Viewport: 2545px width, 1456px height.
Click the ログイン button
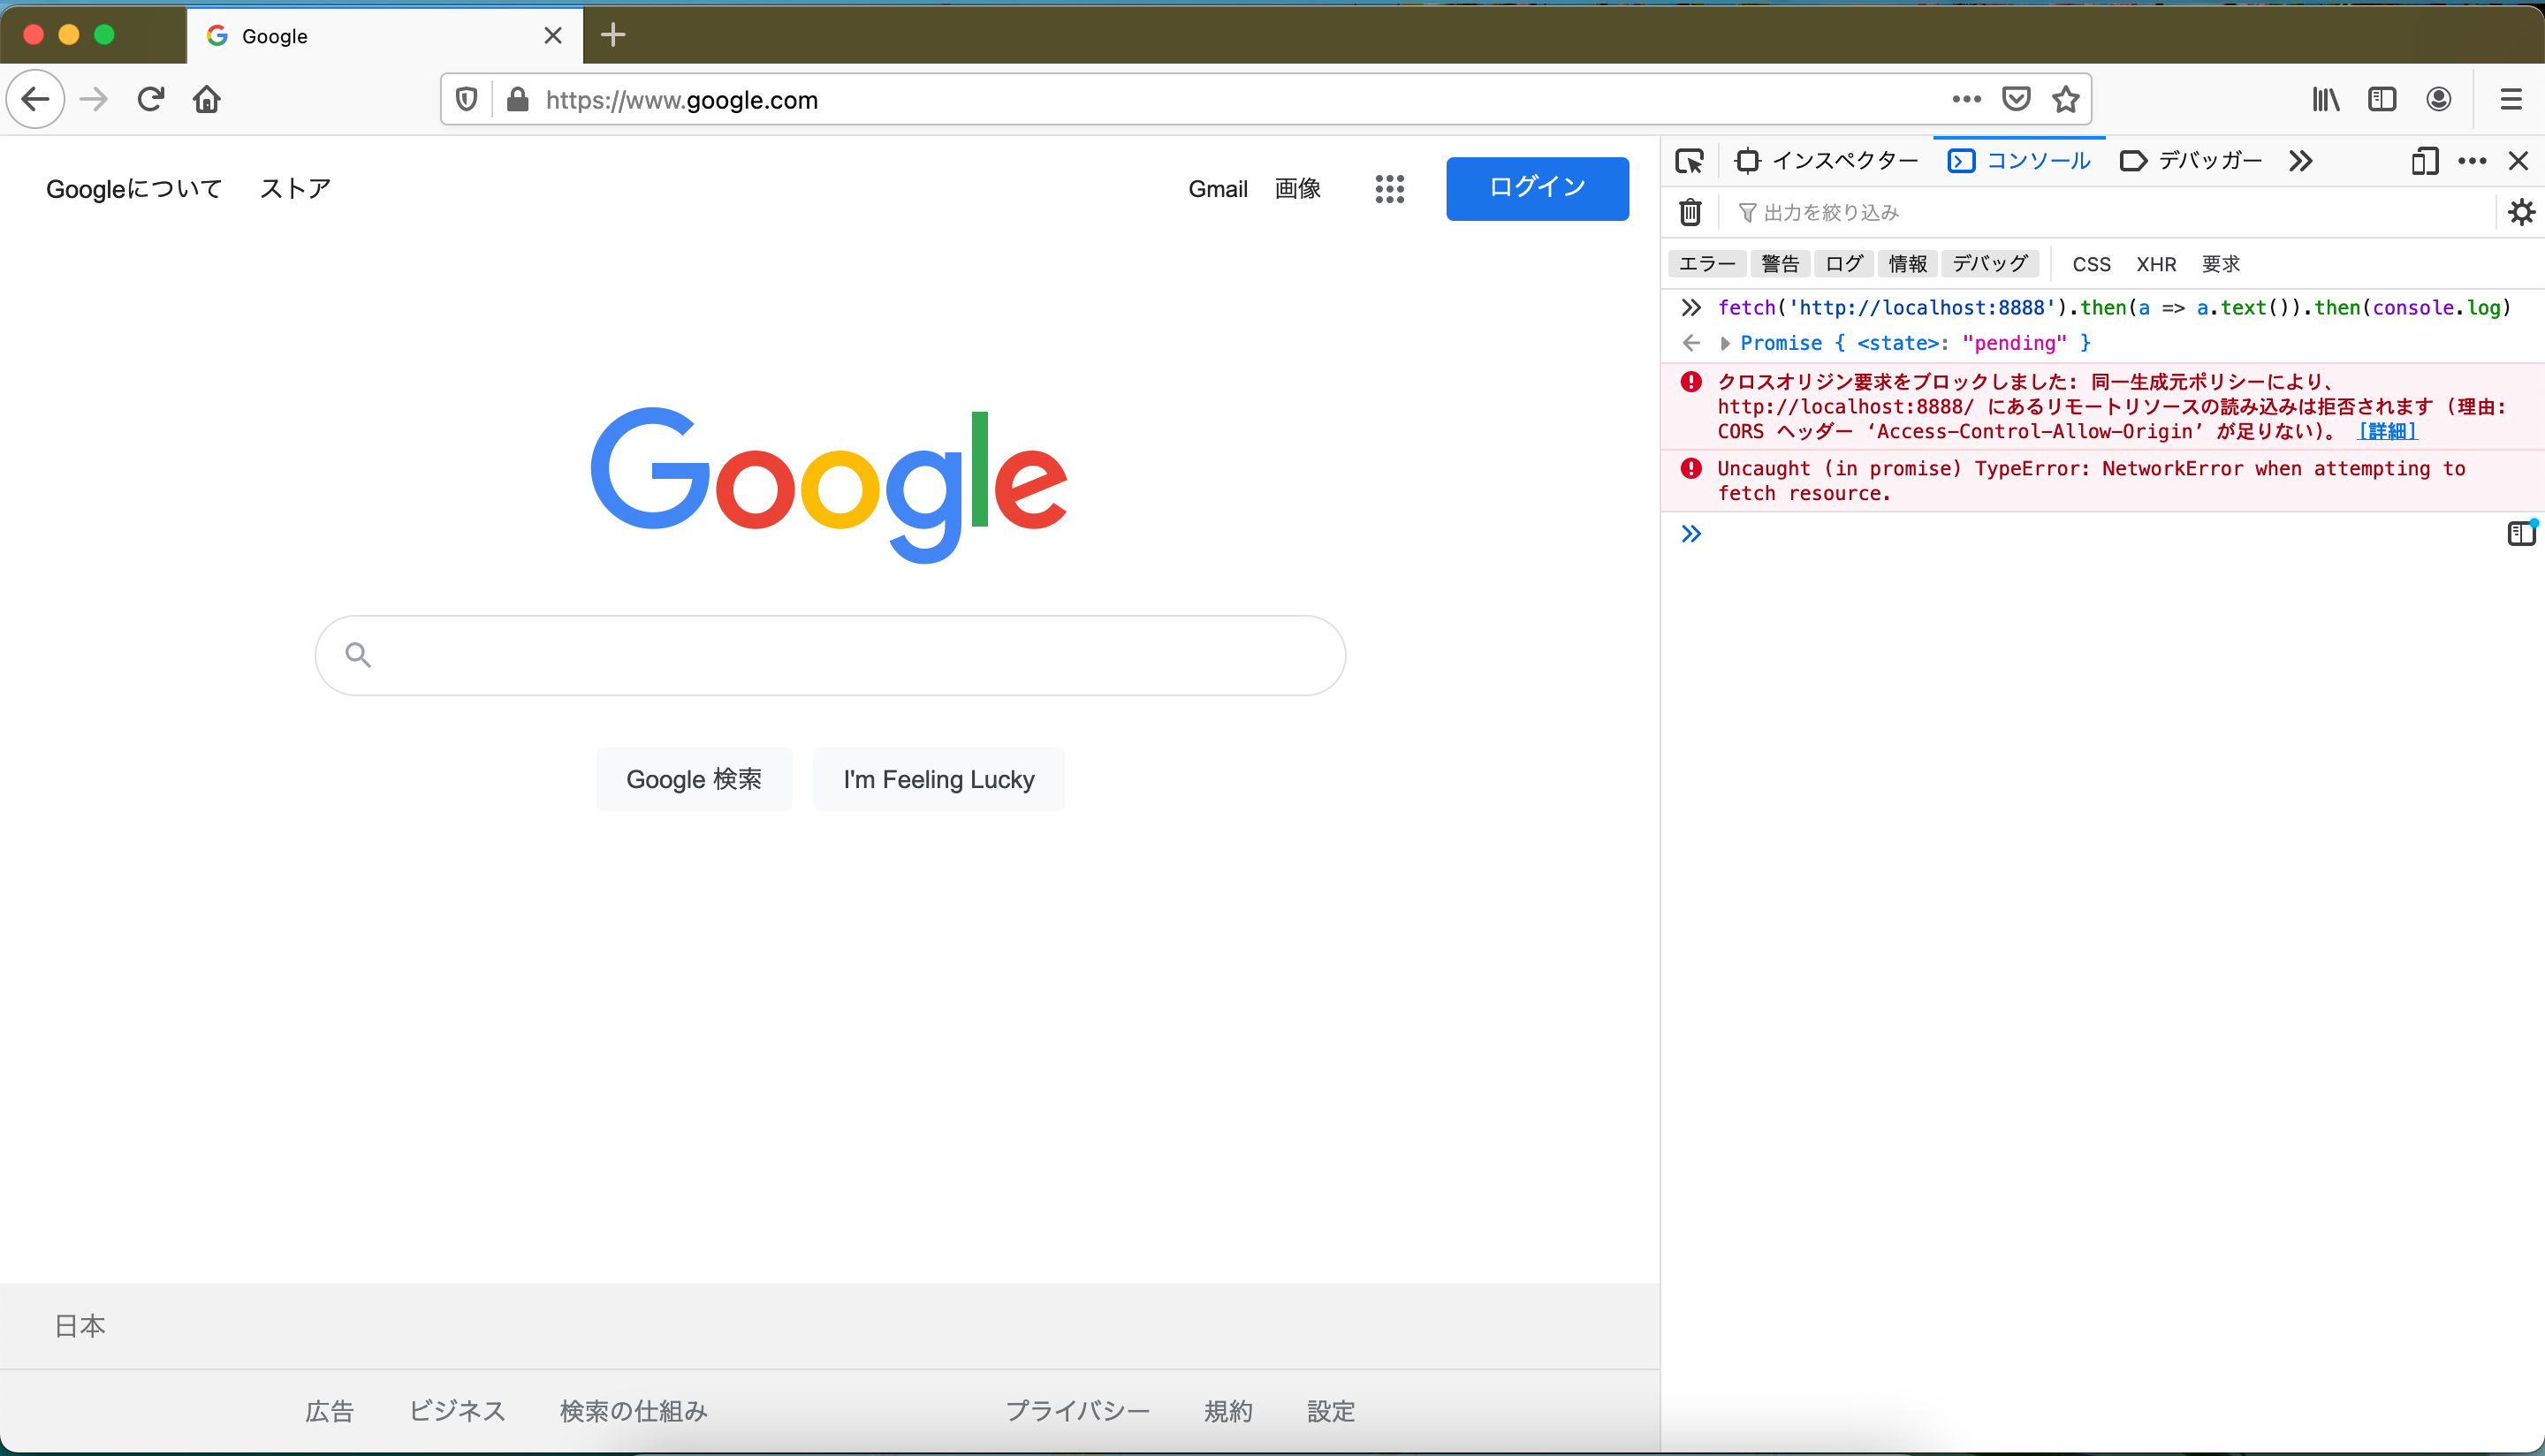tap(1537, 188)
